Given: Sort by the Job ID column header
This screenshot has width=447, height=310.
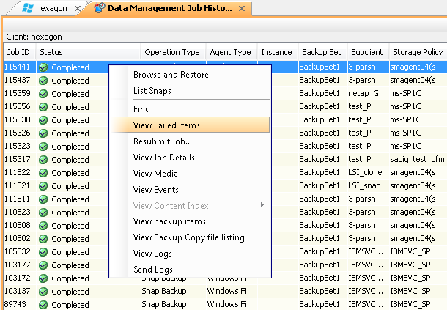Looking at the screenshot, I should pyautogui.click(x=18, y=52).
